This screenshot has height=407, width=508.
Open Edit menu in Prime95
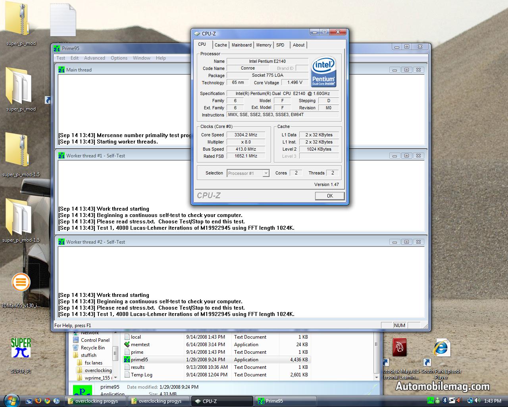(x=75, y=58)
